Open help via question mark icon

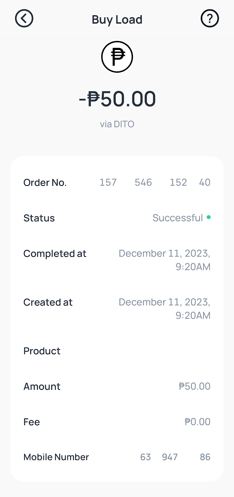[210, 19]
